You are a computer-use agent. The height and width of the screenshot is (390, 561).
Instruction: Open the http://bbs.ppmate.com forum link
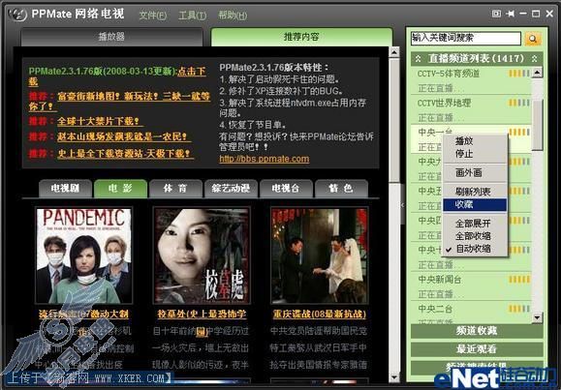coord(265,159)
